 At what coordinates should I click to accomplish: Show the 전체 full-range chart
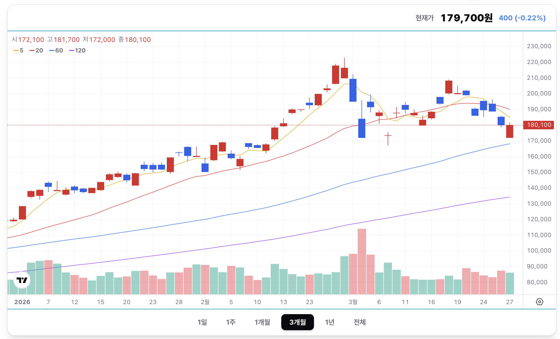click(x=359, y=322)
